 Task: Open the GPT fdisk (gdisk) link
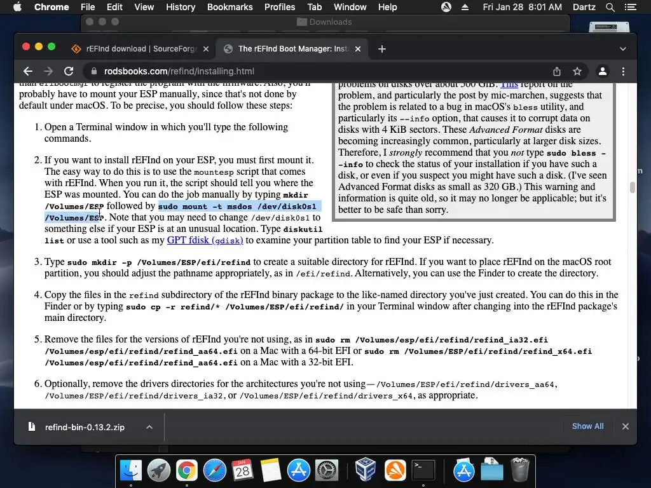205,240
